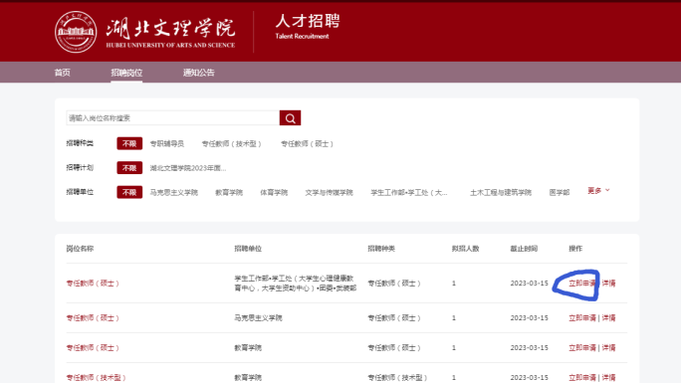Viewport: 681px width, 383px height.
Task: Switch to the 通知公告 tab
Action: pos(198,73)
